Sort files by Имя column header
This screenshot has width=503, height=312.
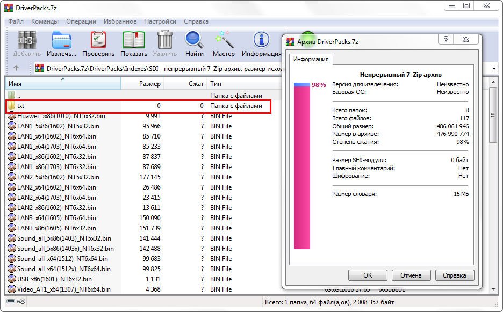pyautogui.click(x=63, y=83)
